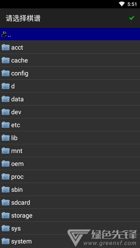Open folder icon next to data
The image size is (140, 248).
[6, 99]
